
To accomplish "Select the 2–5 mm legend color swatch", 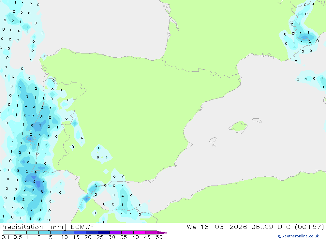I will click(x=44, y=232).
